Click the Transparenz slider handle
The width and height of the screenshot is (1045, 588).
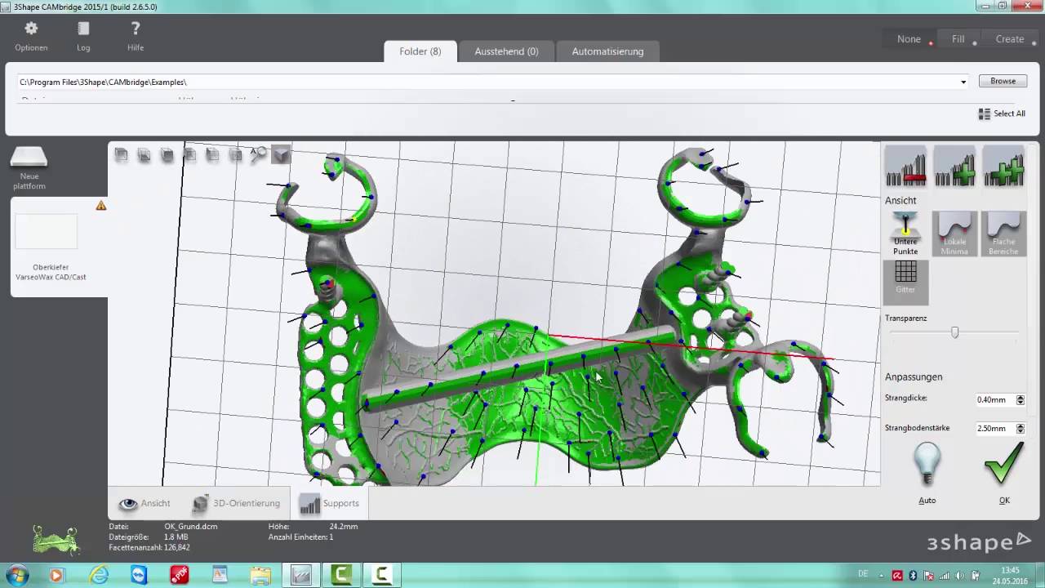tap(954, 332)
